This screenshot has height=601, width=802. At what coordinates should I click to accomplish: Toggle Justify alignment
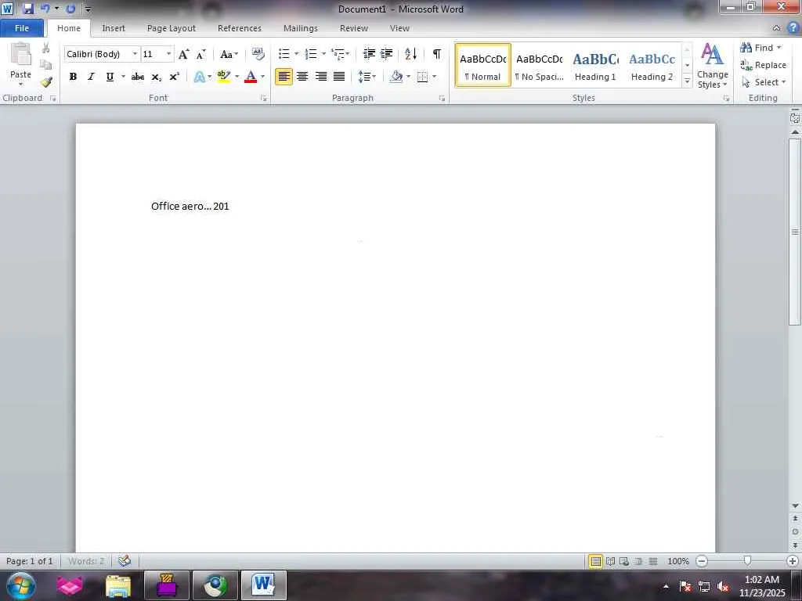(339, 77)
